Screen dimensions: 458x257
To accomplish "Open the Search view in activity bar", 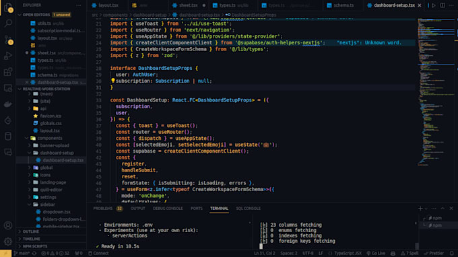I will pyautogui.click(x=8, y=24).
